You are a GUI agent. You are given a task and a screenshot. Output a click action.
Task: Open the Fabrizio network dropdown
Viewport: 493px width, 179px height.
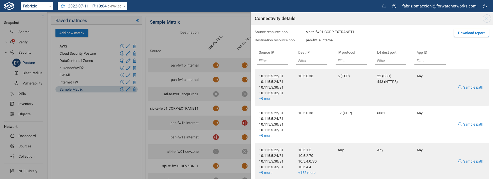(x=37, y=6)
